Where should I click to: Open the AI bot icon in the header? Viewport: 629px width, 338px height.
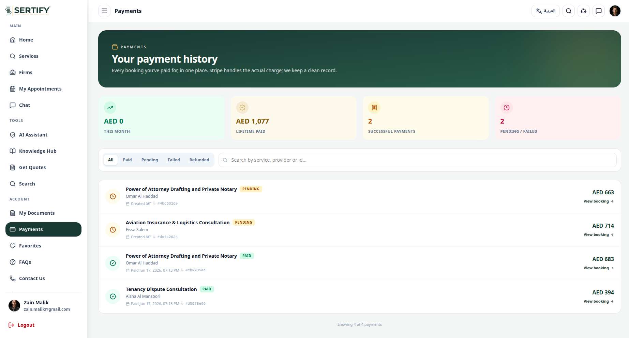coord(584,11)
